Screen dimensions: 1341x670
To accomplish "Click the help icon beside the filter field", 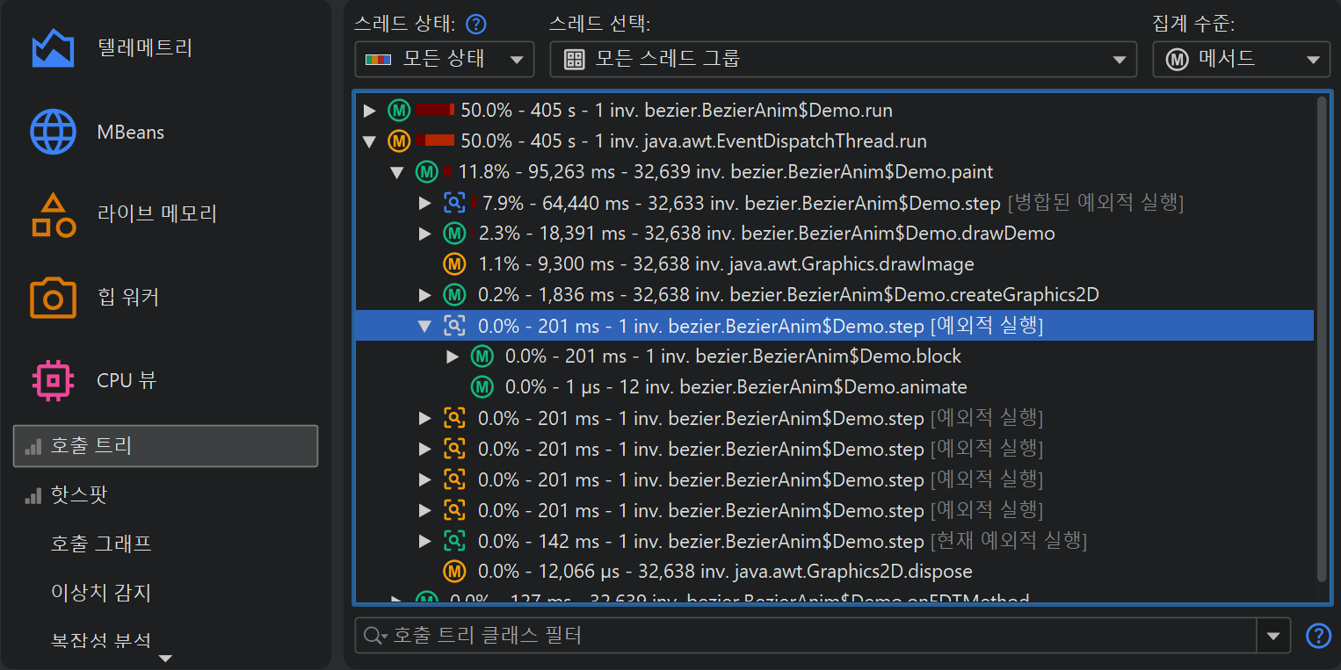I will [x=1318, y=635].
